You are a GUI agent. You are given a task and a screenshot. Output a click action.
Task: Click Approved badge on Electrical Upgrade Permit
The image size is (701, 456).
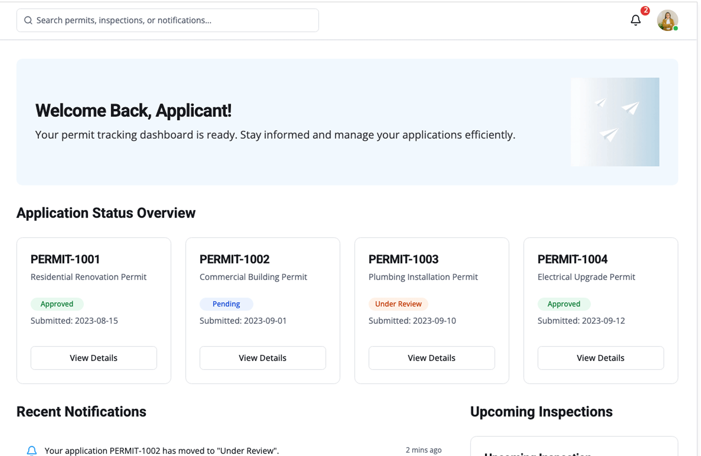tap(564, 304)
